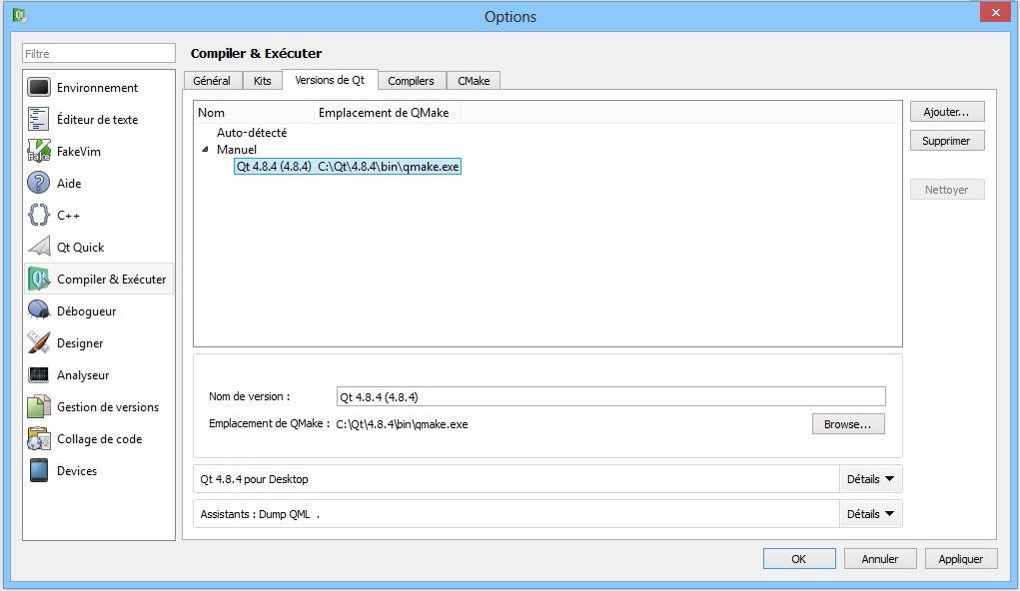Image resolution: width=1020 pixels, height=591 pixels.
Task: Switch to the CMake tab
Action: pos(474,81)
